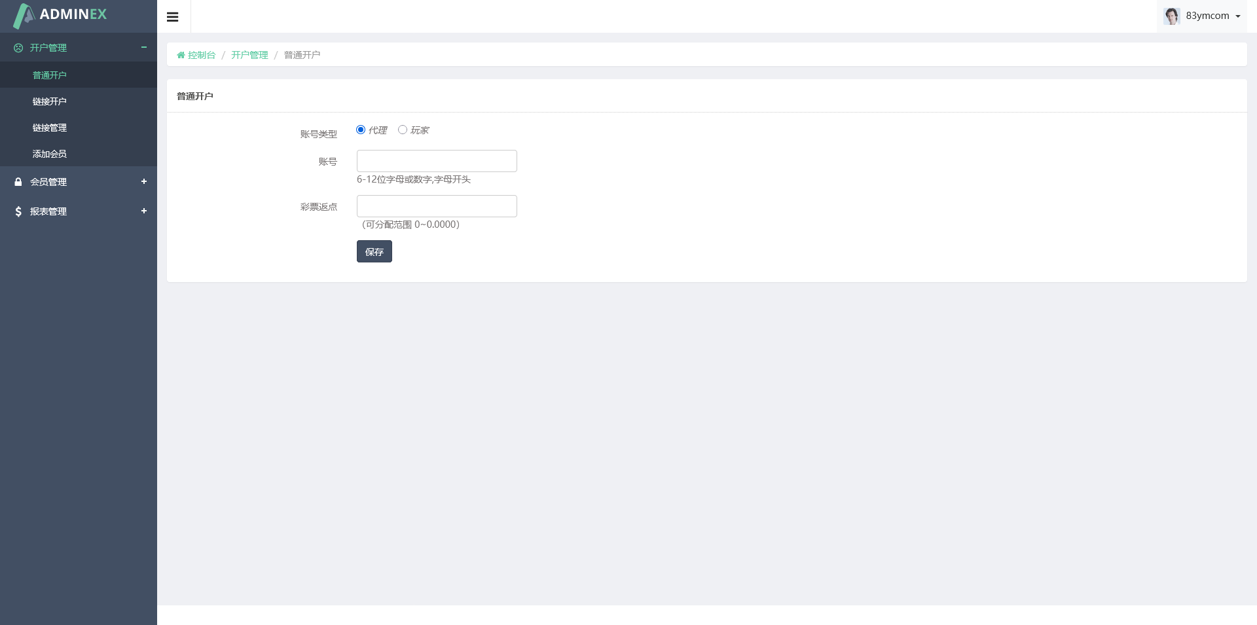The width and height of the screenshot is (1257, 625).
Task: Expand 会员管理 with the plus sign
Action: pos(144,181)
